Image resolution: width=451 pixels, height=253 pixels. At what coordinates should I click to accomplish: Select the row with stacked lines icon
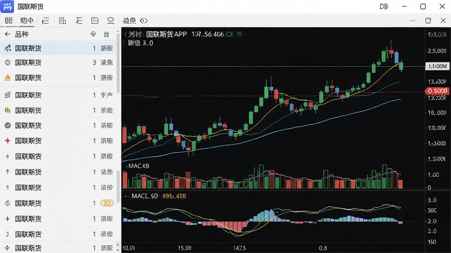point(59,95)
